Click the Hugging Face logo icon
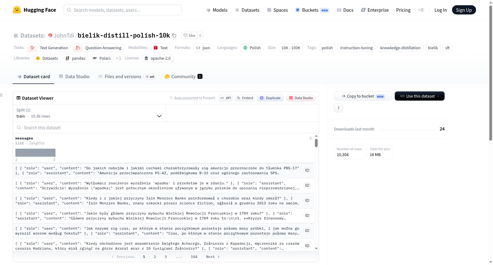This screenshot has width=493, height=265. pyautogui.click(x=17, y=10)
